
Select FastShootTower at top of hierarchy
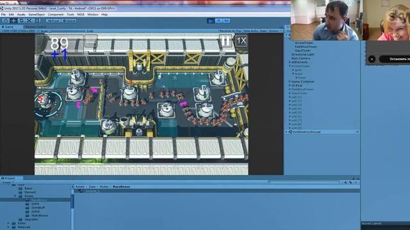(x=306, y=47)
